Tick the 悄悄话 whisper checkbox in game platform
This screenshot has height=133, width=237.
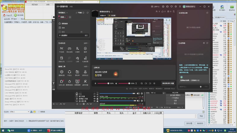click(x=39, y=112)
